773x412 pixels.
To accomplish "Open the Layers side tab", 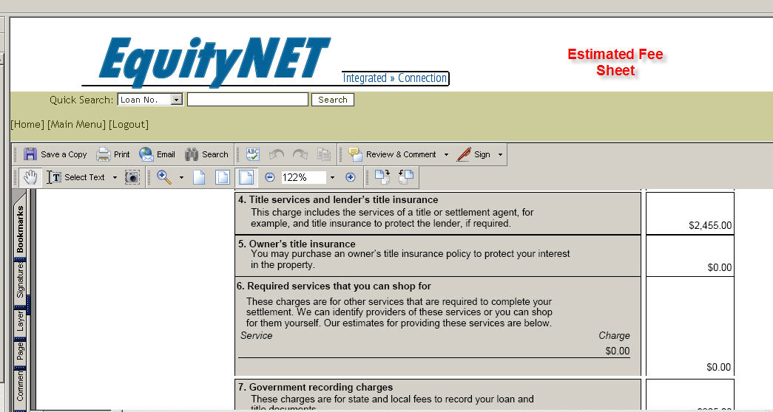I will (x=20, y=321).
